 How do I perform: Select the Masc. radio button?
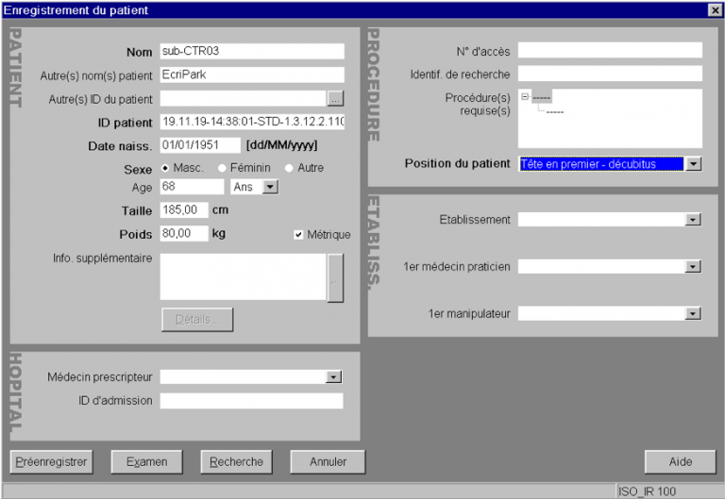(167, 168)
